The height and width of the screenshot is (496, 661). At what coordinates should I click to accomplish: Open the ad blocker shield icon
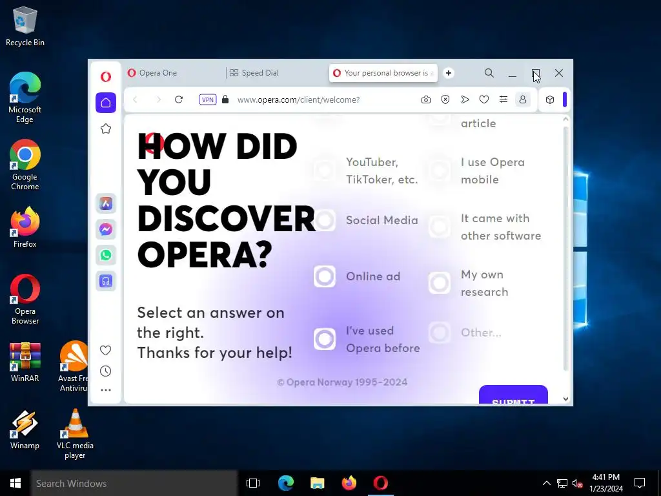pos(445,99)
